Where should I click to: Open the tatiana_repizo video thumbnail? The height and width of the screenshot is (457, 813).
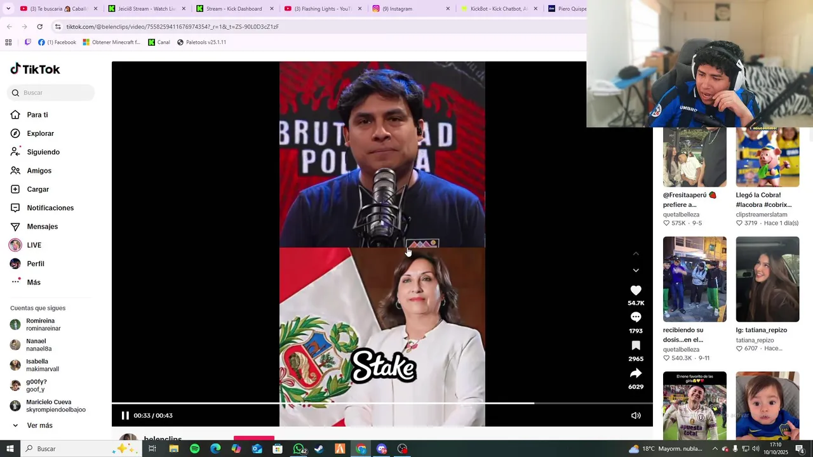coord(767,279)
